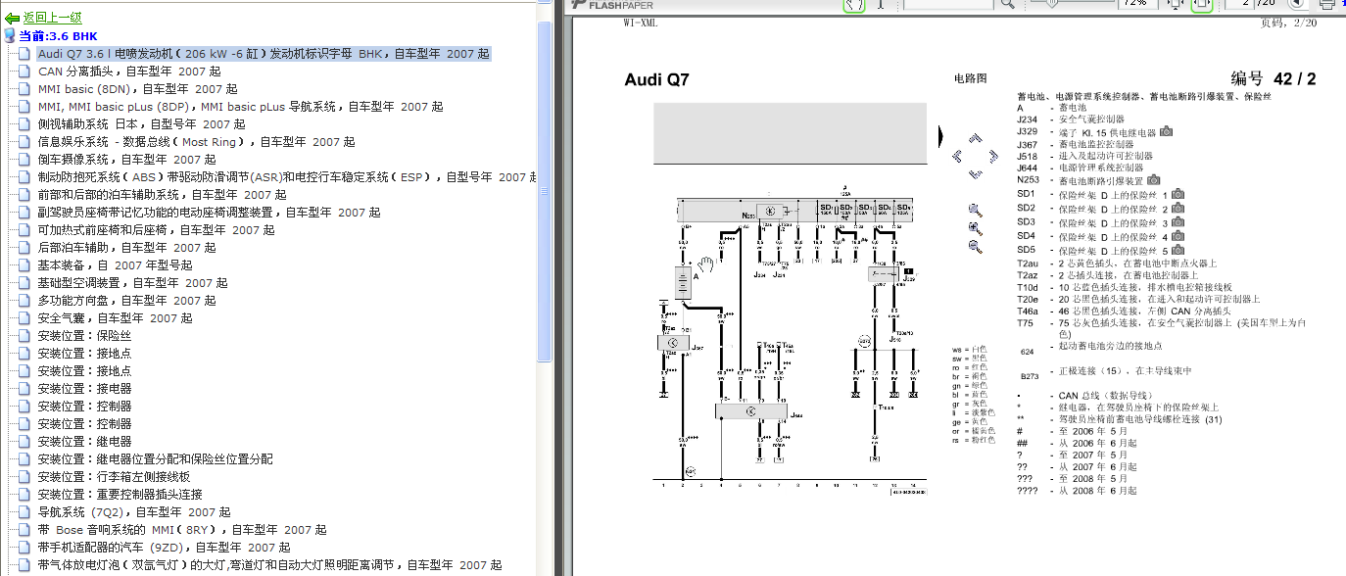
Task: Click document icon beside 基础型空调装置
Action: tap(24, 283)
